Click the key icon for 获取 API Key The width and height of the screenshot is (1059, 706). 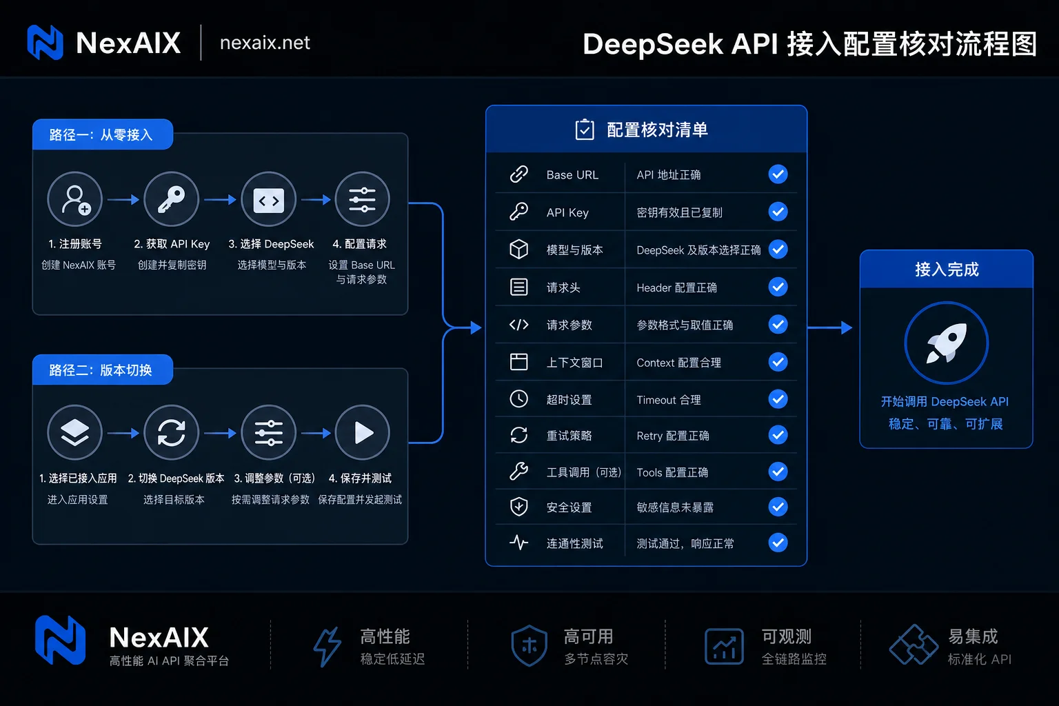pyautogui.click(x=172, y=199)
